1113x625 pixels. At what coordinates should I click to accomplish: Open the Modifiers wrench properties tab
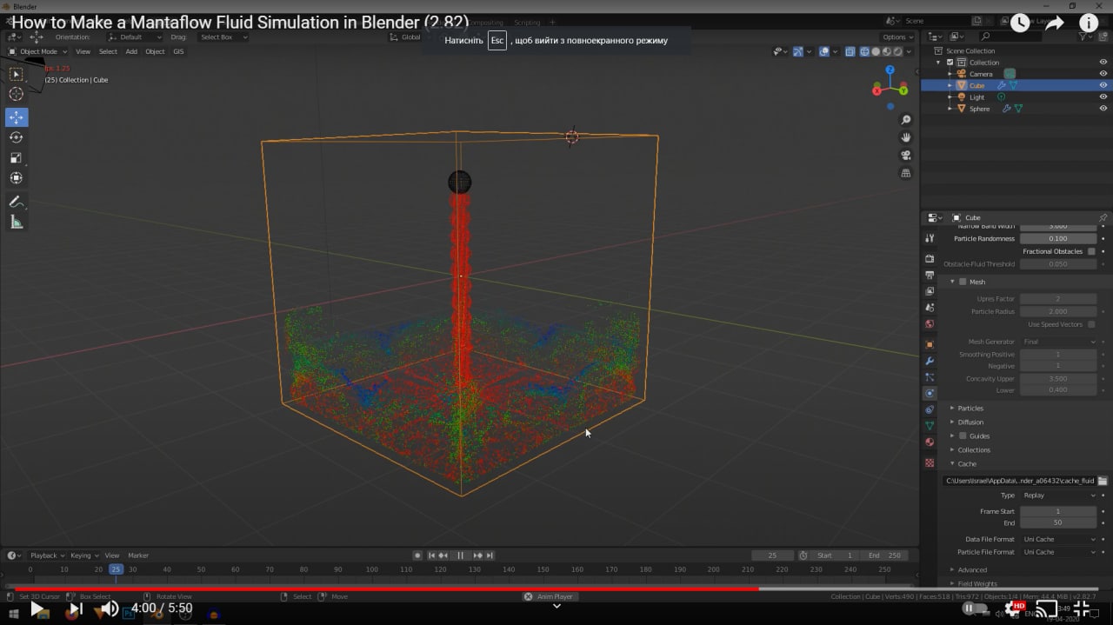click(x=930, y=361)
